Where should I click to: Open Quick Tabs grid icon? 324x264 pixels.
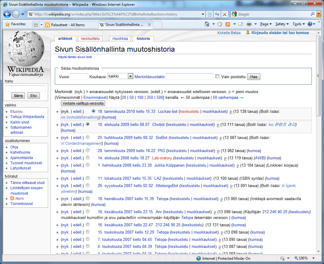pos(36,25)
